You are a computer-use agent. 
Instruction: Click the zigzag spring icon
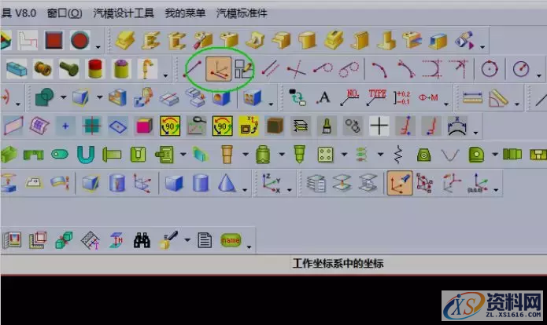[x=398, y=155]
